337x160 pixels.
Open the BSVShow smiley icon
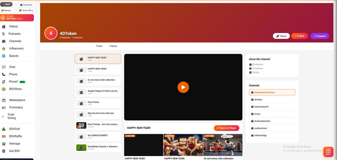click(x=4, y=89)
